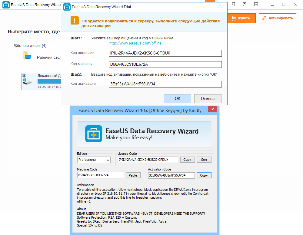Click the local disk drive icon

coord(27,81)
